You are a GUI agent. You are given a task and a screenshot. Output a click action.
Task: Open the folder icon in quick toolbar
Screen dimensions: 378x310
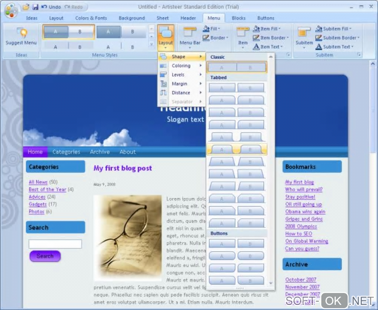click(26, 7)
